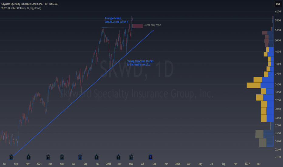Click the 32.50 price axis label
Image resolution: width=283 pixels, height=167 pixels.
point(278,100)
